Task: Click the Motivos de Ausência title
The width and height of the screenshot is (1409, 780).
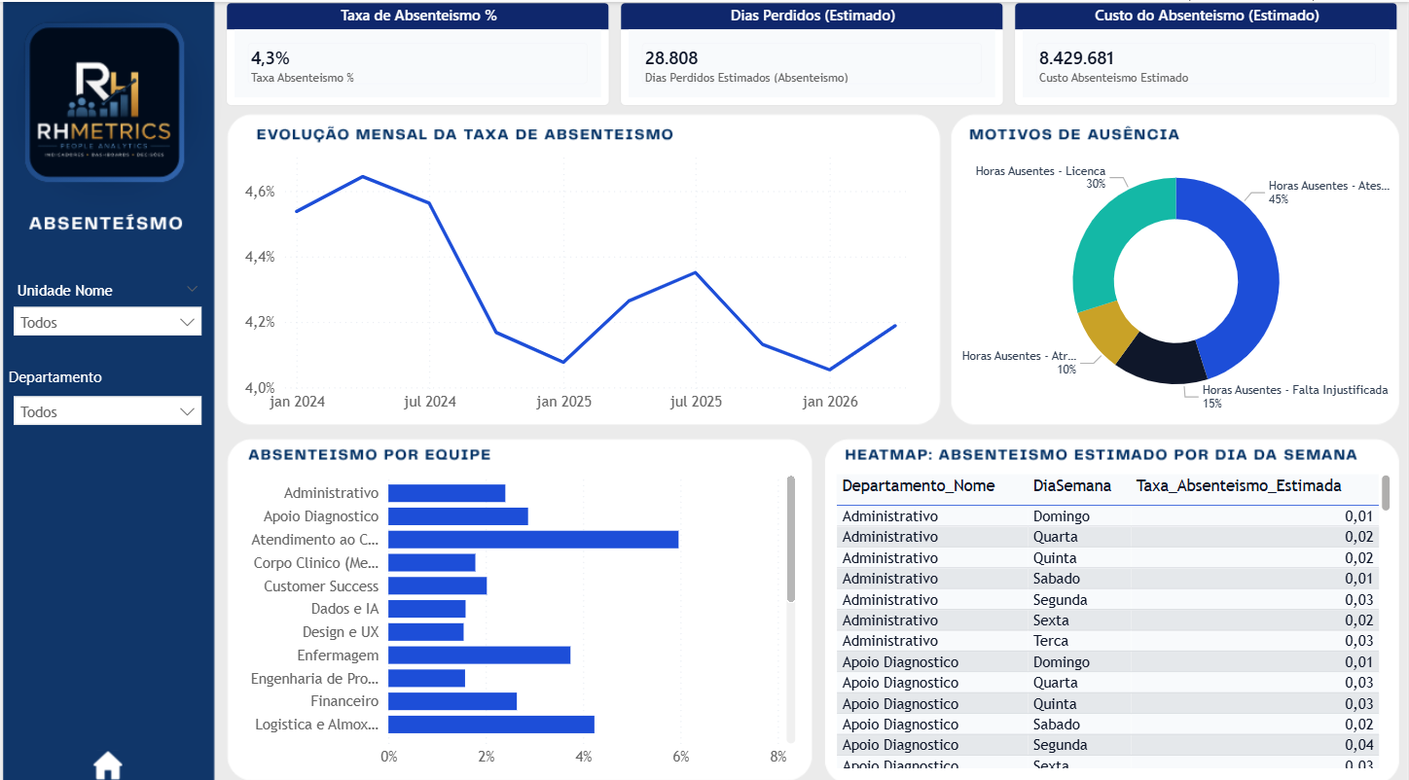Action: [x=1074, y=134]
